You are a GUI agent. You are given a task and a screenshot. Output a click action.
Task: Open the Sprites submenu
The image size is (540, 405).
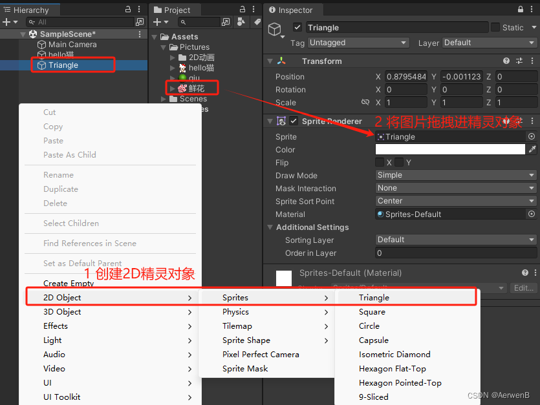click(267, 298)
